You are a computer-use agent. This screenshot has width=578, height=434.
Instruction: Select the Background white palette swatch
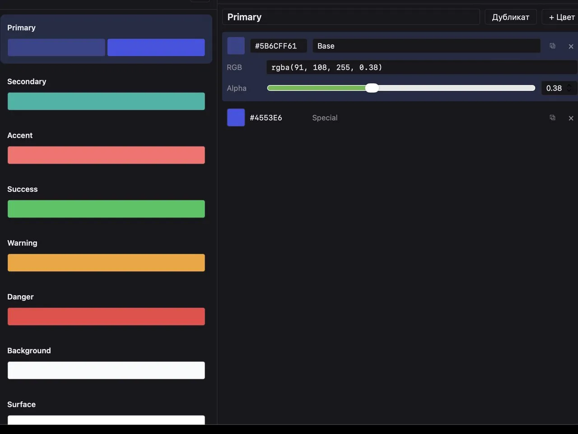(x=106, y=370)
